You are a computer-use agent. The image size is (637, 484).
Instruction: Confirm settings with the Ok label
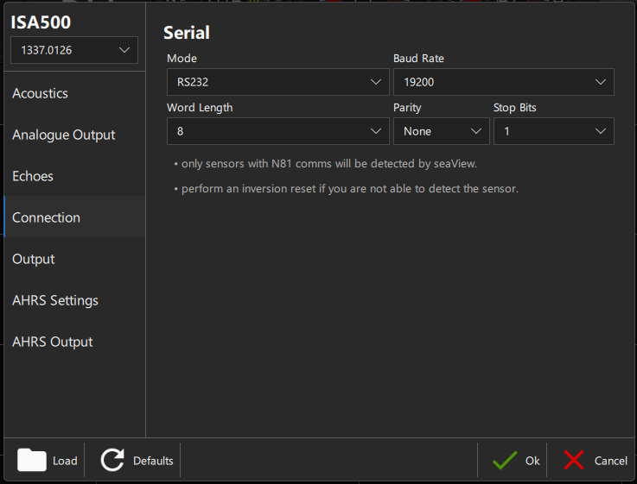tap(532, 461)
